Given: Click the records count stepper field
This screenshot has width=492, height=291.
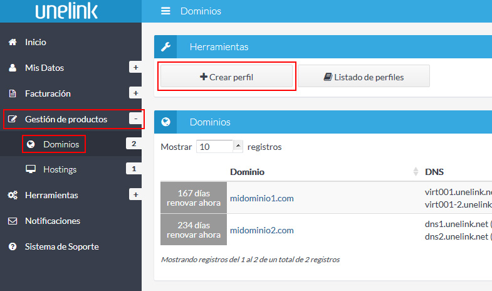Looking at the screenshot, I should click(219, 147).
